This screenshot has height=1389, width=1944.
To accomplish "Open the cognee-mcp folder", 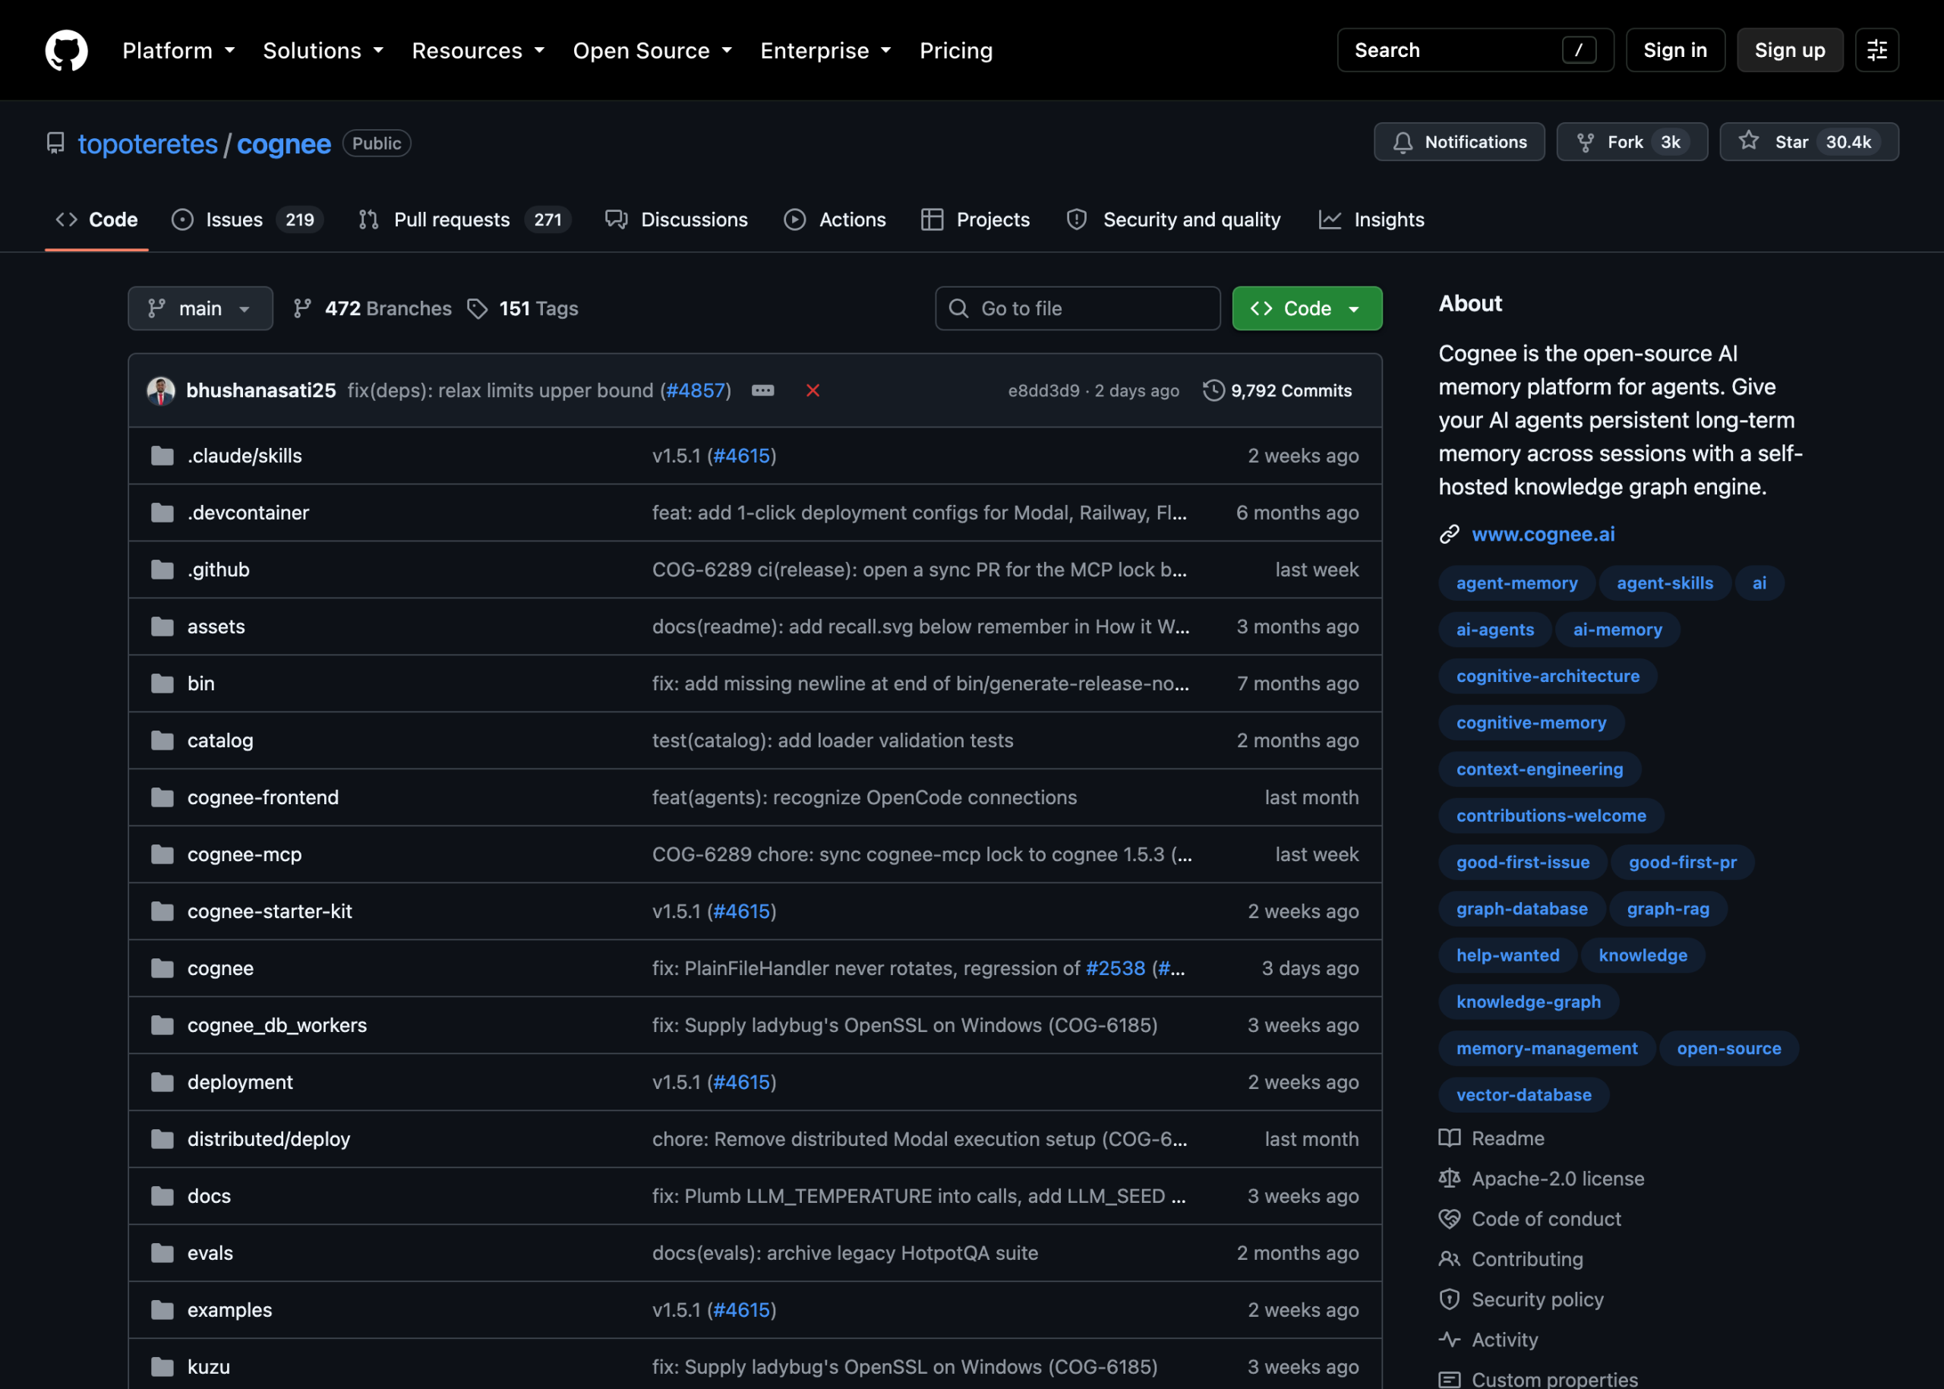I will click(245, 854).
